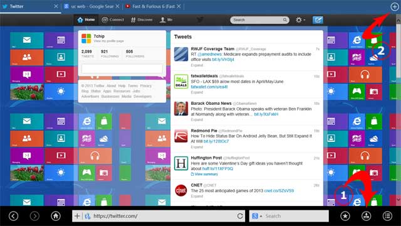This screenshot has height=226, width=401.
Task: Close the uc web Google Search tab
Action: click(x=117, y=6)
